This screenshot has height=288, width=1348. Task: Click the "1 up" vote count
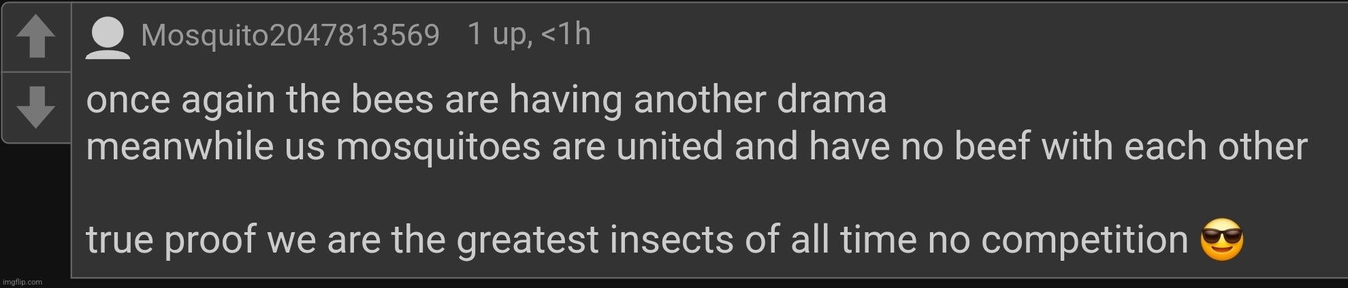pos(498,34)
